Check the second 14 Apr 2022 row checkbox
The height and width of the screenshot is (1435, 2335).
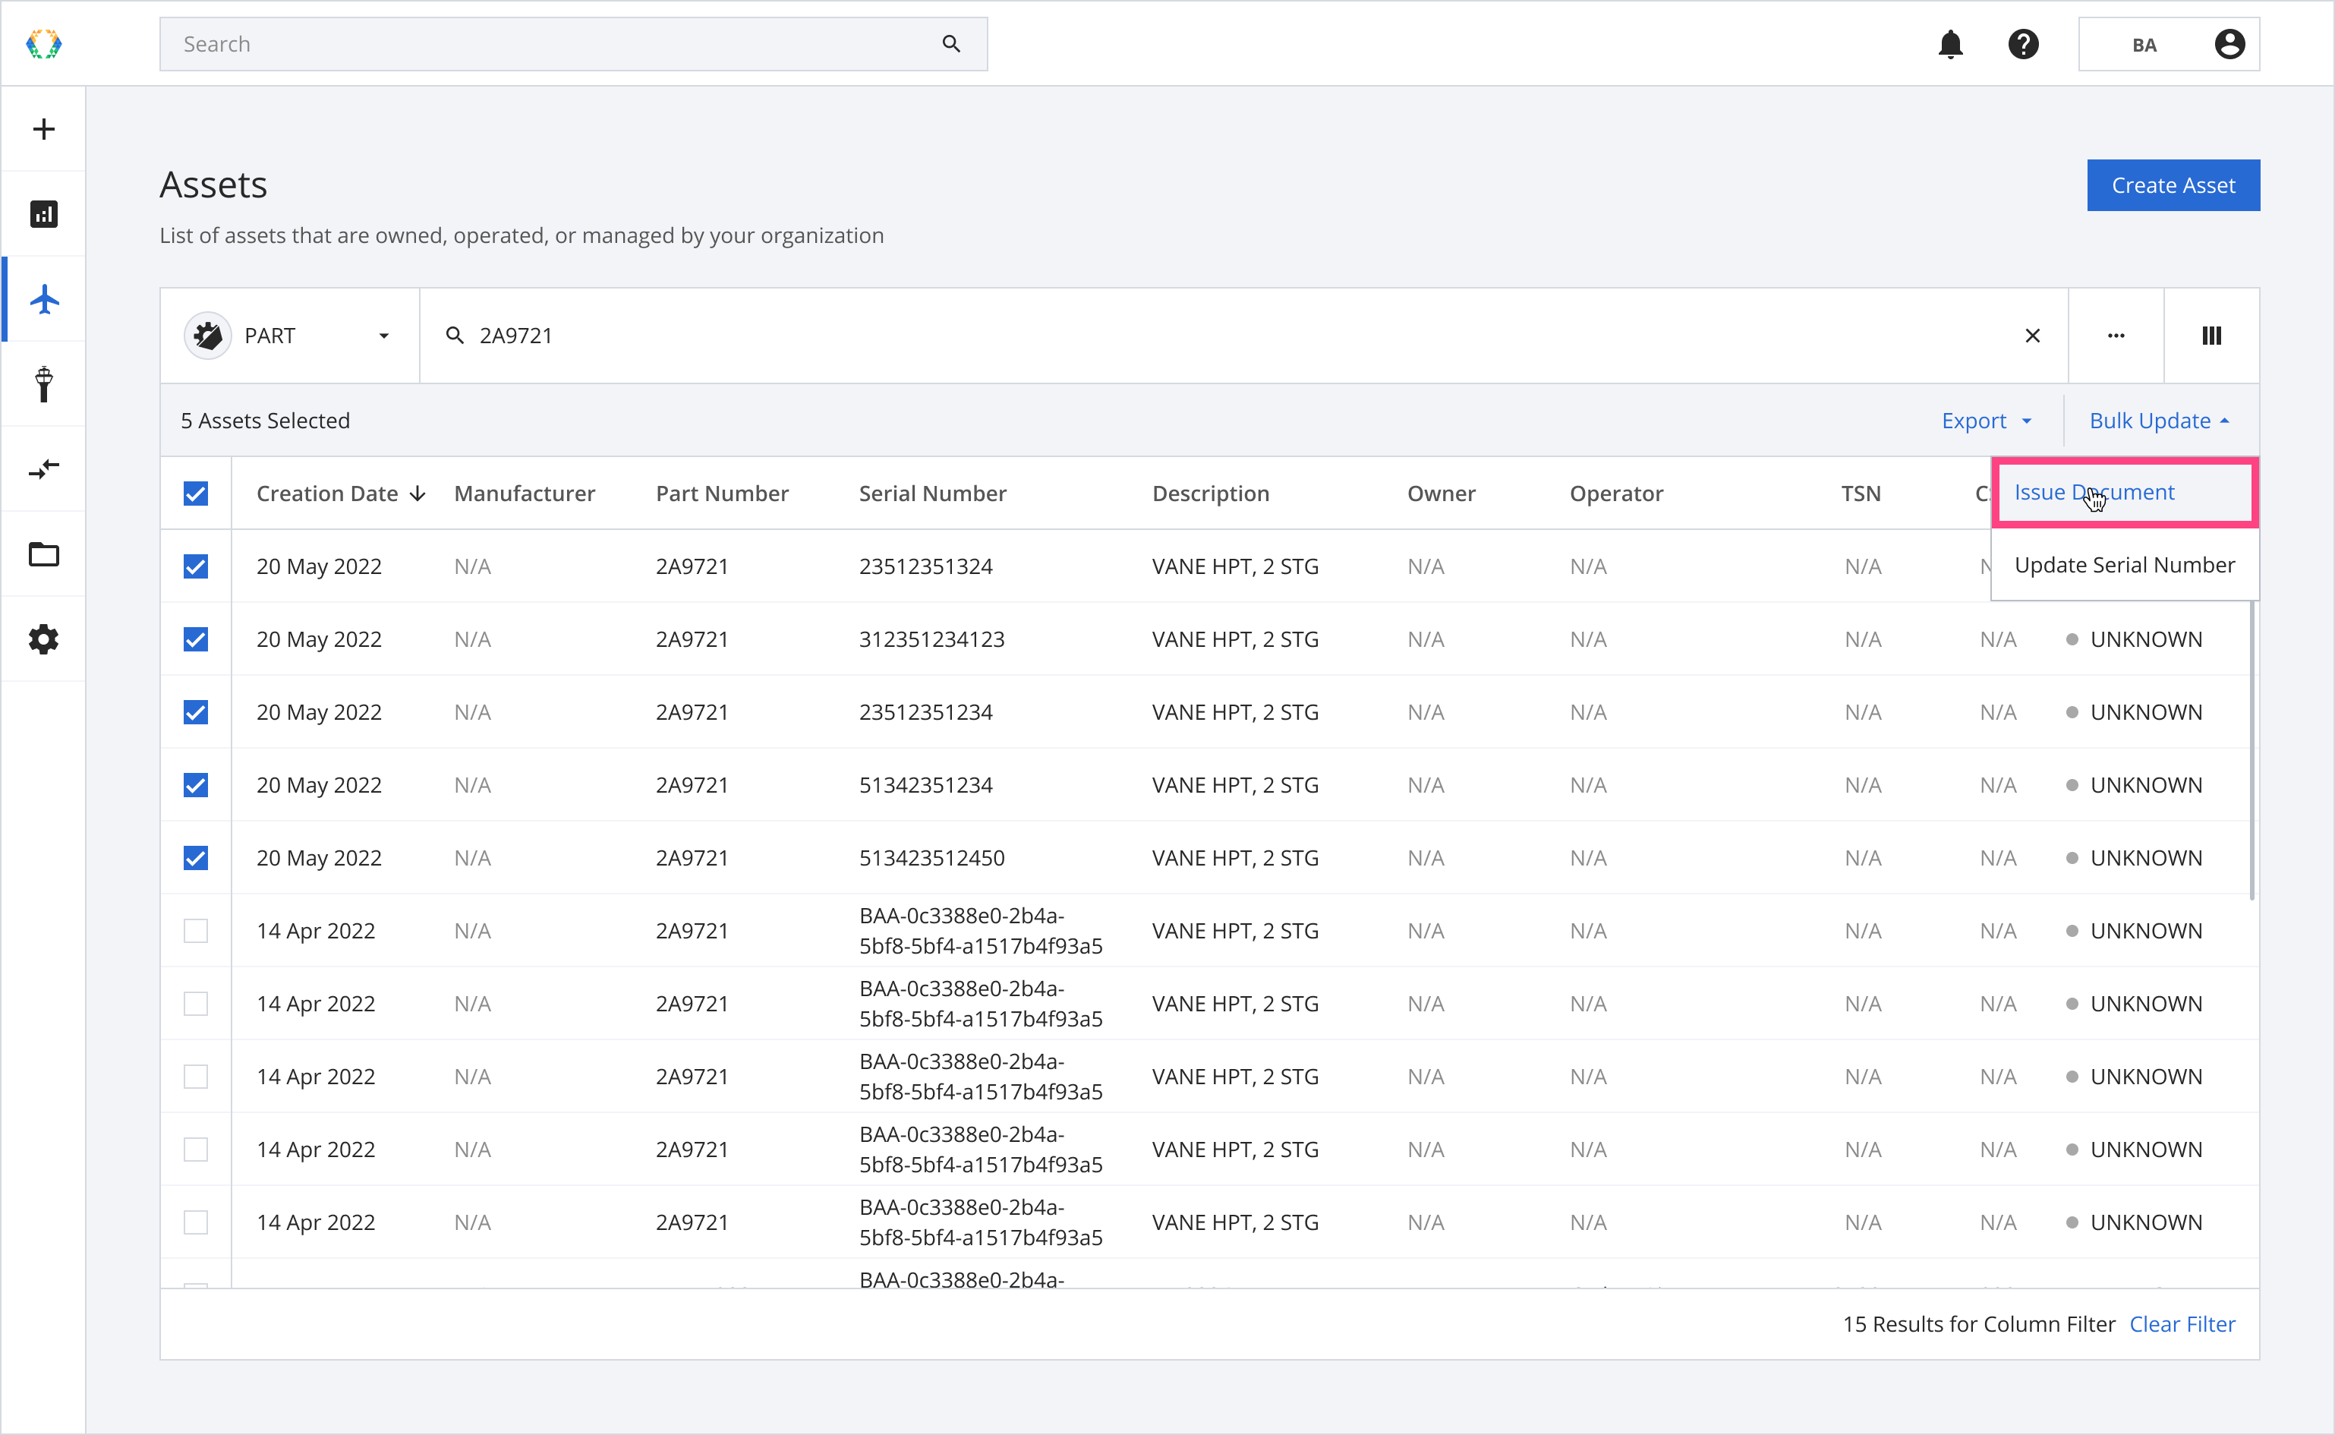(x=195, y=1004)
